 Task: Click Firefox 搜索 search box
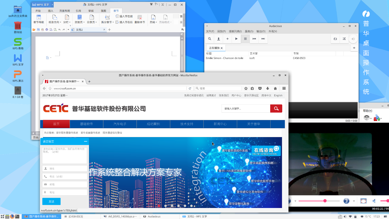[x=218, y=88]
